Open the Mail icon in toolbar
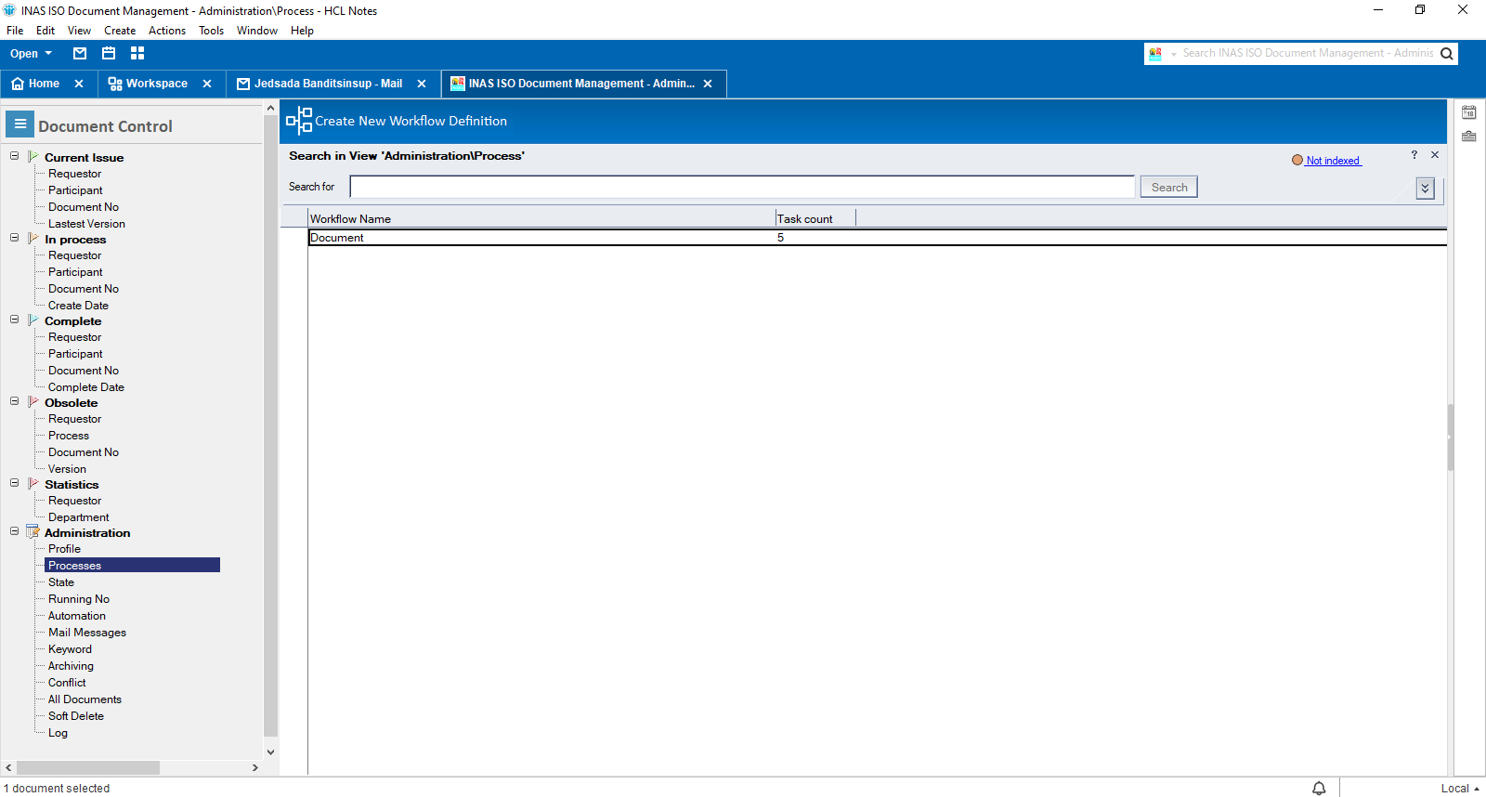This screenshot has width=1486, height=797. (x=80, y=53)
